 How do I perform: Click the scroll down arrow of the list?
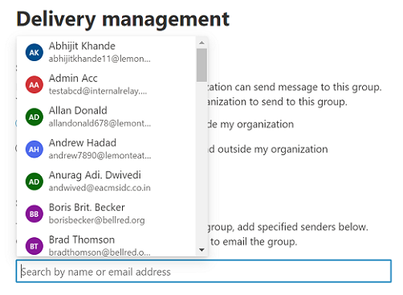coord(201,250)
